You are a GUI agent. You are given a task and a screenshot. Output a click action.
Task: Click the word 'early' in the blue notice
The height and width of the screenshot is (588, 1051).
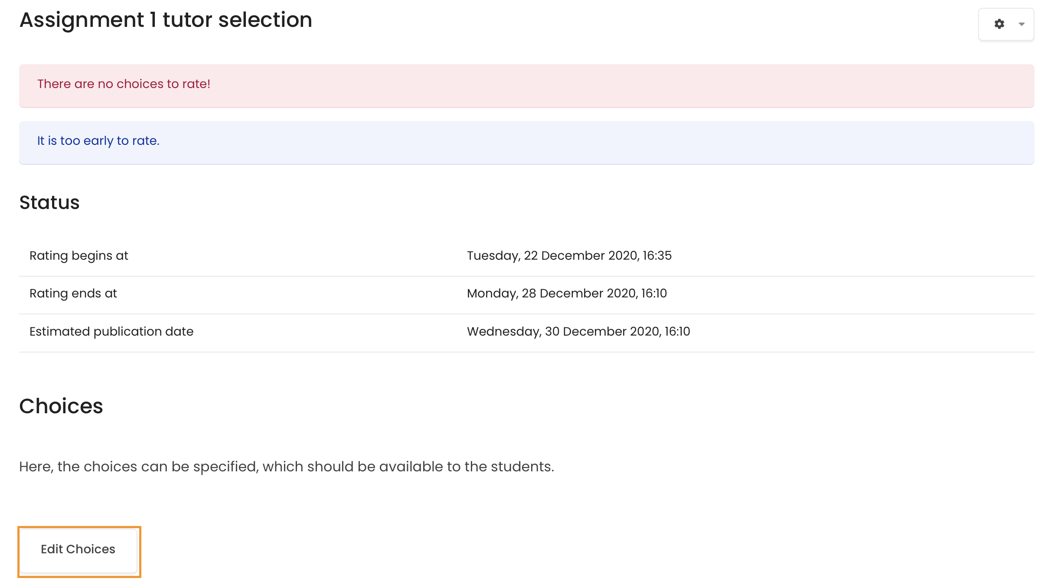(98, 141)
